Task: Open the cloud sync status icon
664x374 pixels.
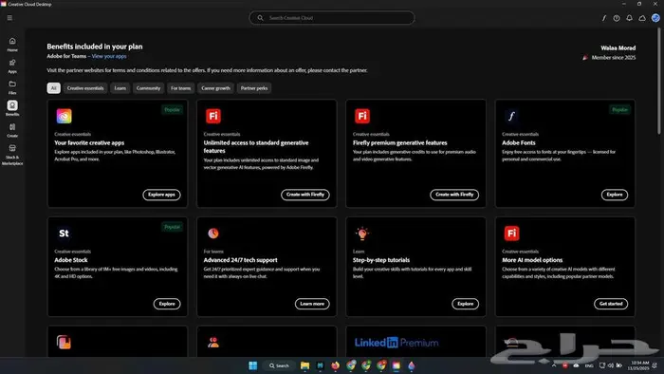Action: (642, 18)
